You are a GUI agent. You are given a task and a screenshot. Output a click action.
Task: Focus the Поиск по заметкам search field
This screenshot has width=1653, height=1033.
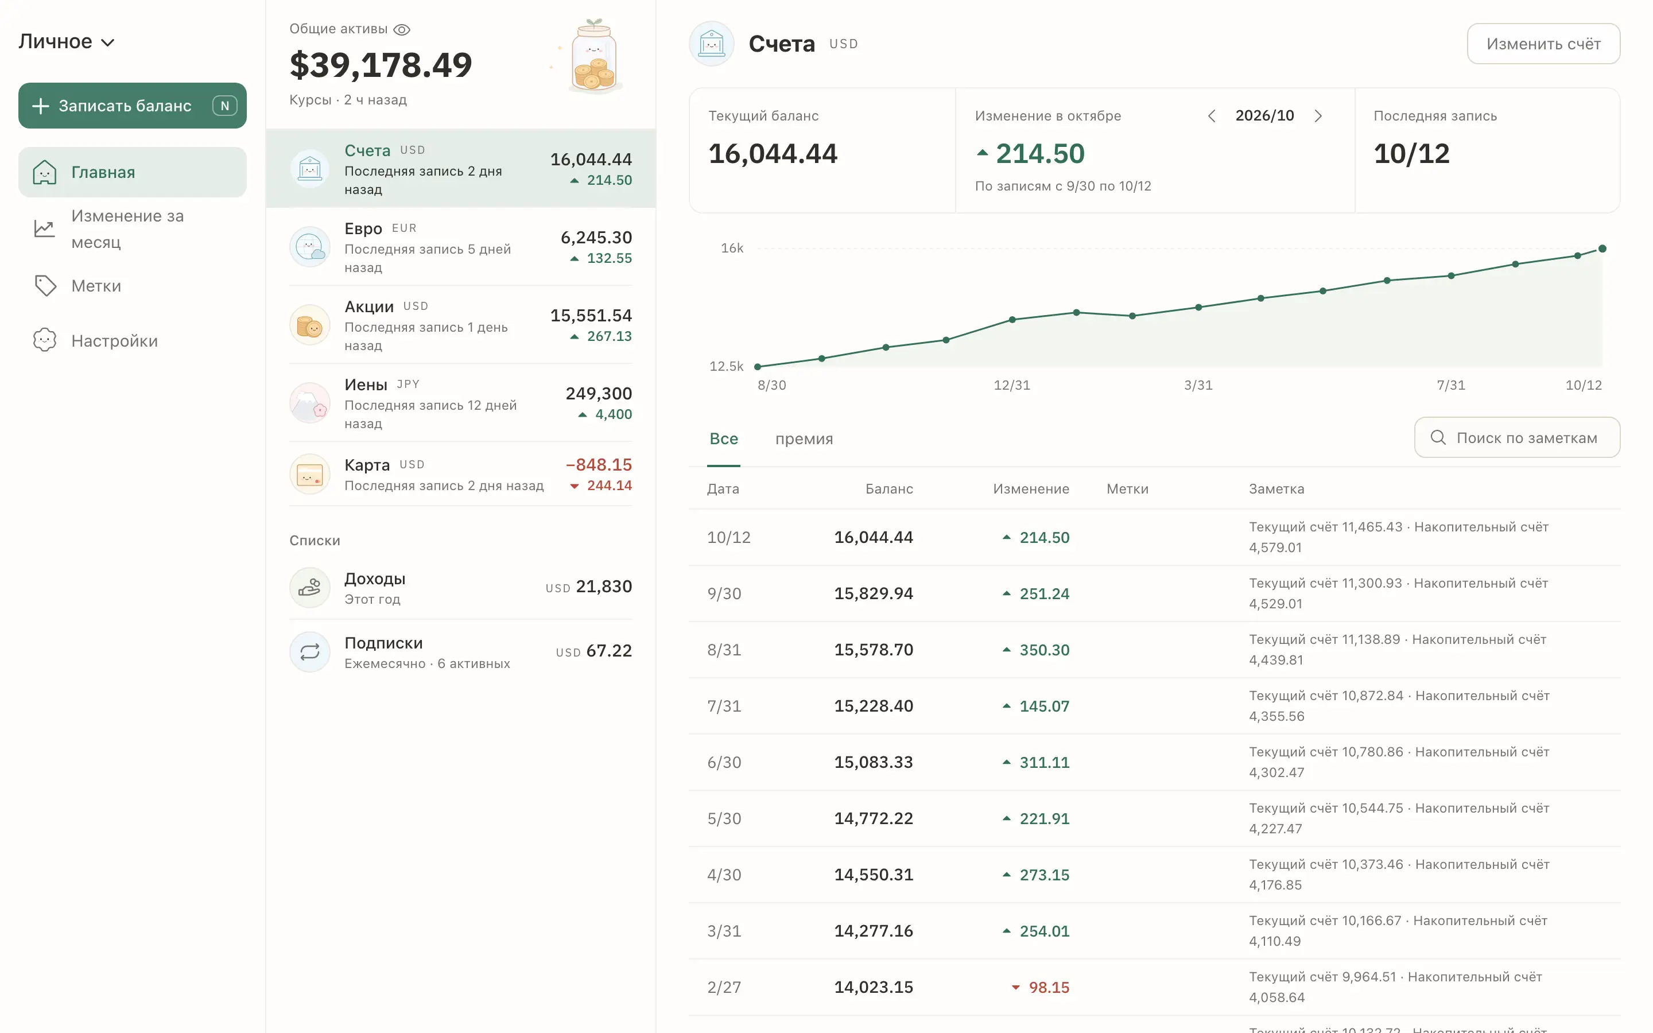tap(1517, 437)
